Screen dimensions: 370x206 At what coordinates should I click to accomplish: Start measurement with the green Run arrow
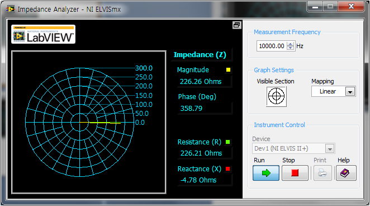tap(266, 173)
